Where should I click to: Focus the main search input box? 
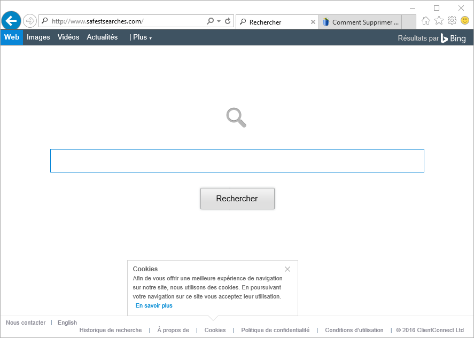point(237,161)
